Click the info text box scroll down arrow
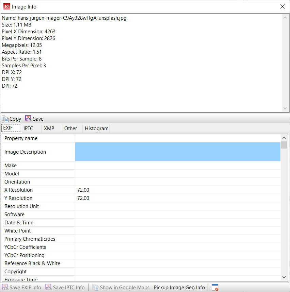290x292 pixels. pos(285,108)
